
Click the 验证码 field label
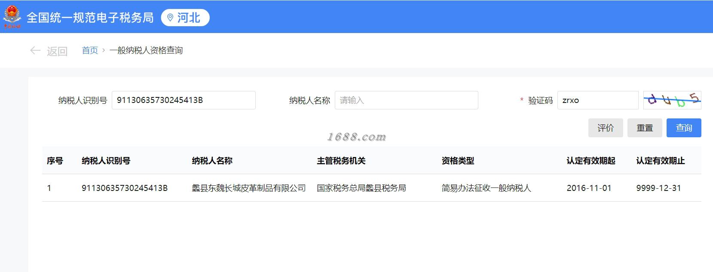540,100
